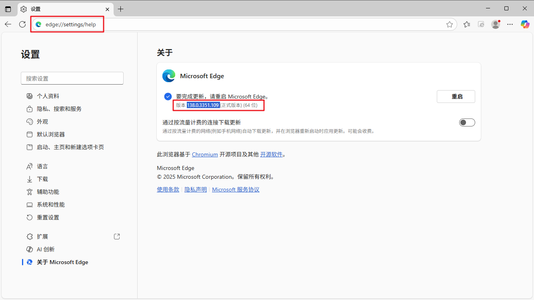Open 个人资料 settings section
Viewport: 534px width, 300px height.
click(x=72, y=96)
